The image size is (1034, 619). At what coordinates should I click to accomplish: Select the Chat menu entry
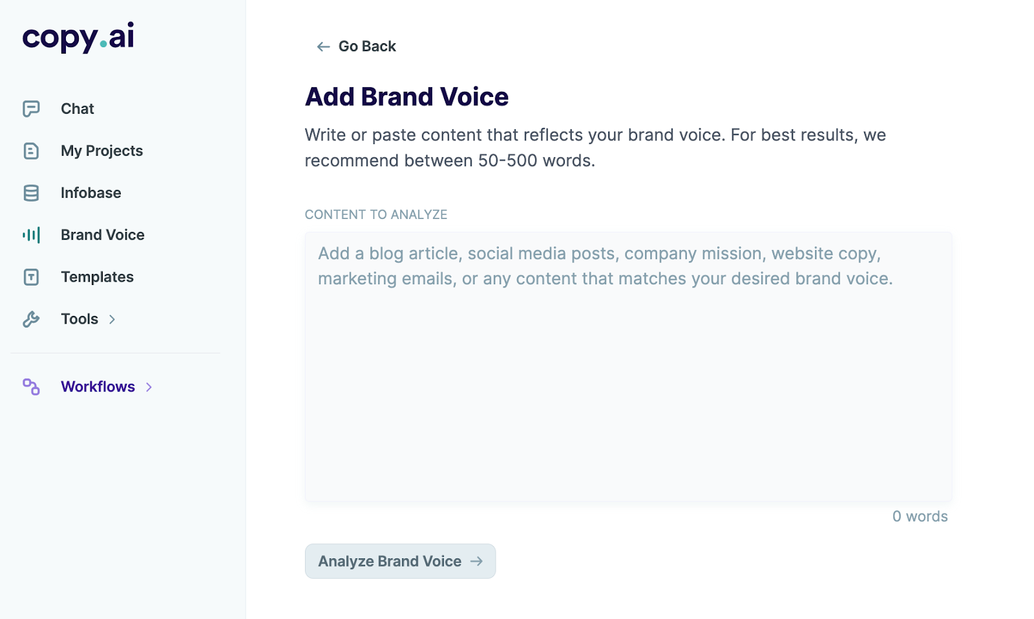[x=77, y=108]
